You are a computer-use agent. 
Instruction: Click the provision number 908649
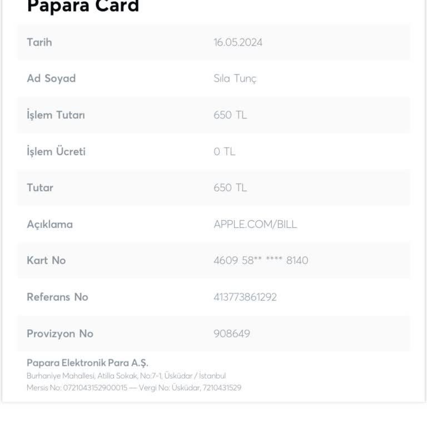point(232,334)
